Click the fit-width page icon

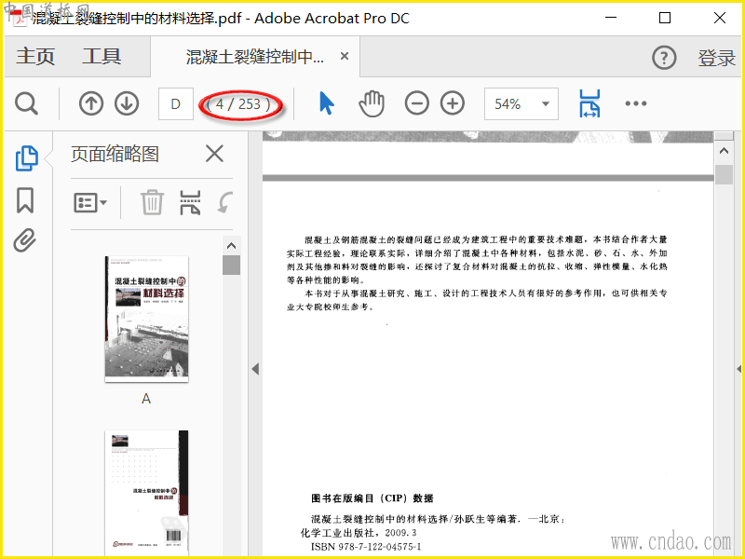point(589,103)
